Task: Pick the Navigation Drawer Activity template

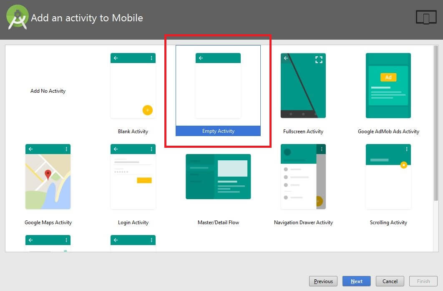Action: tap(303, 177)
